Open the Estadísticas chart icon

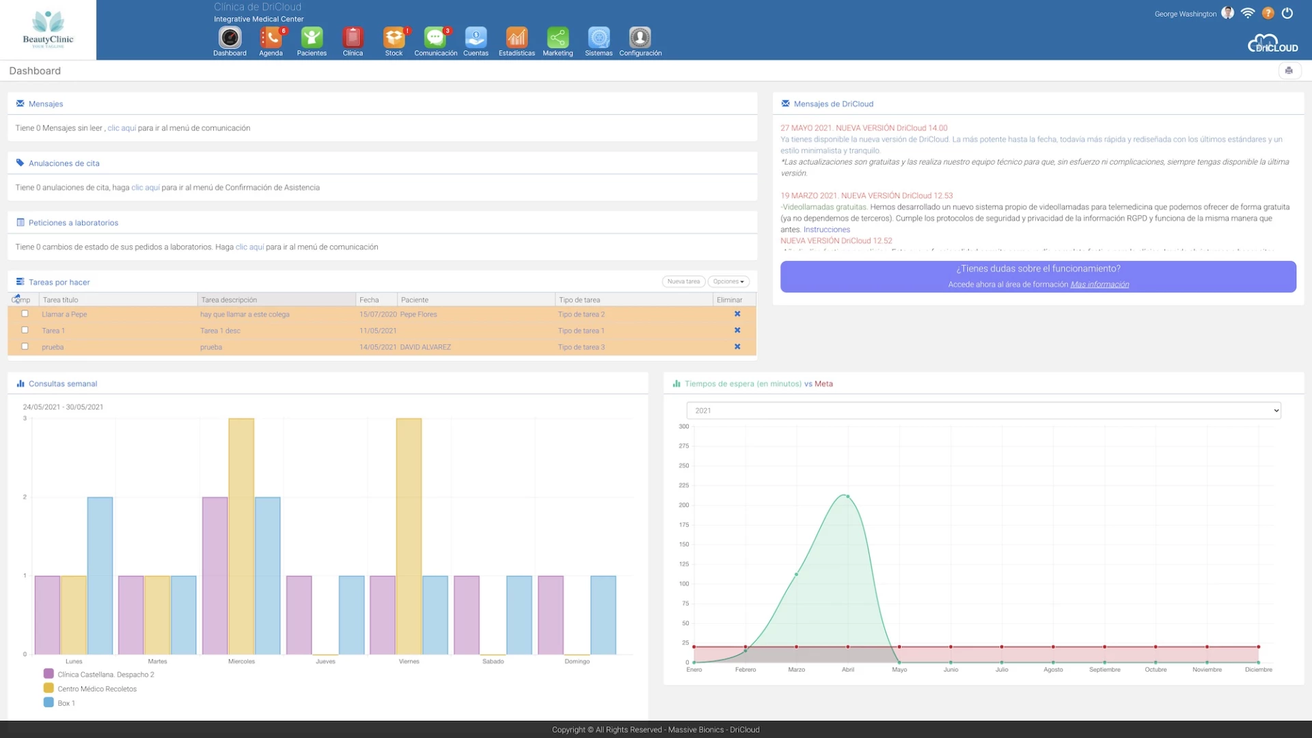(x=517, y=38)
